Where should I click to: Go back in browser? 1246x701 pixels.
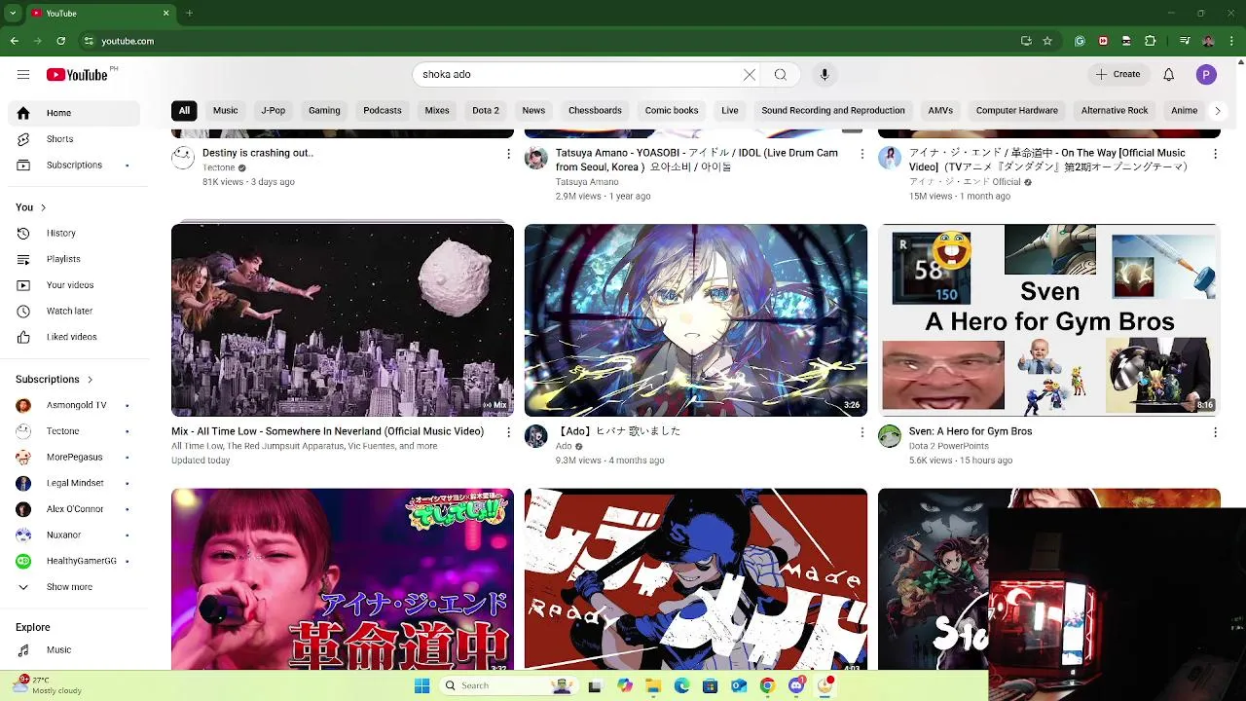point(15,41)
